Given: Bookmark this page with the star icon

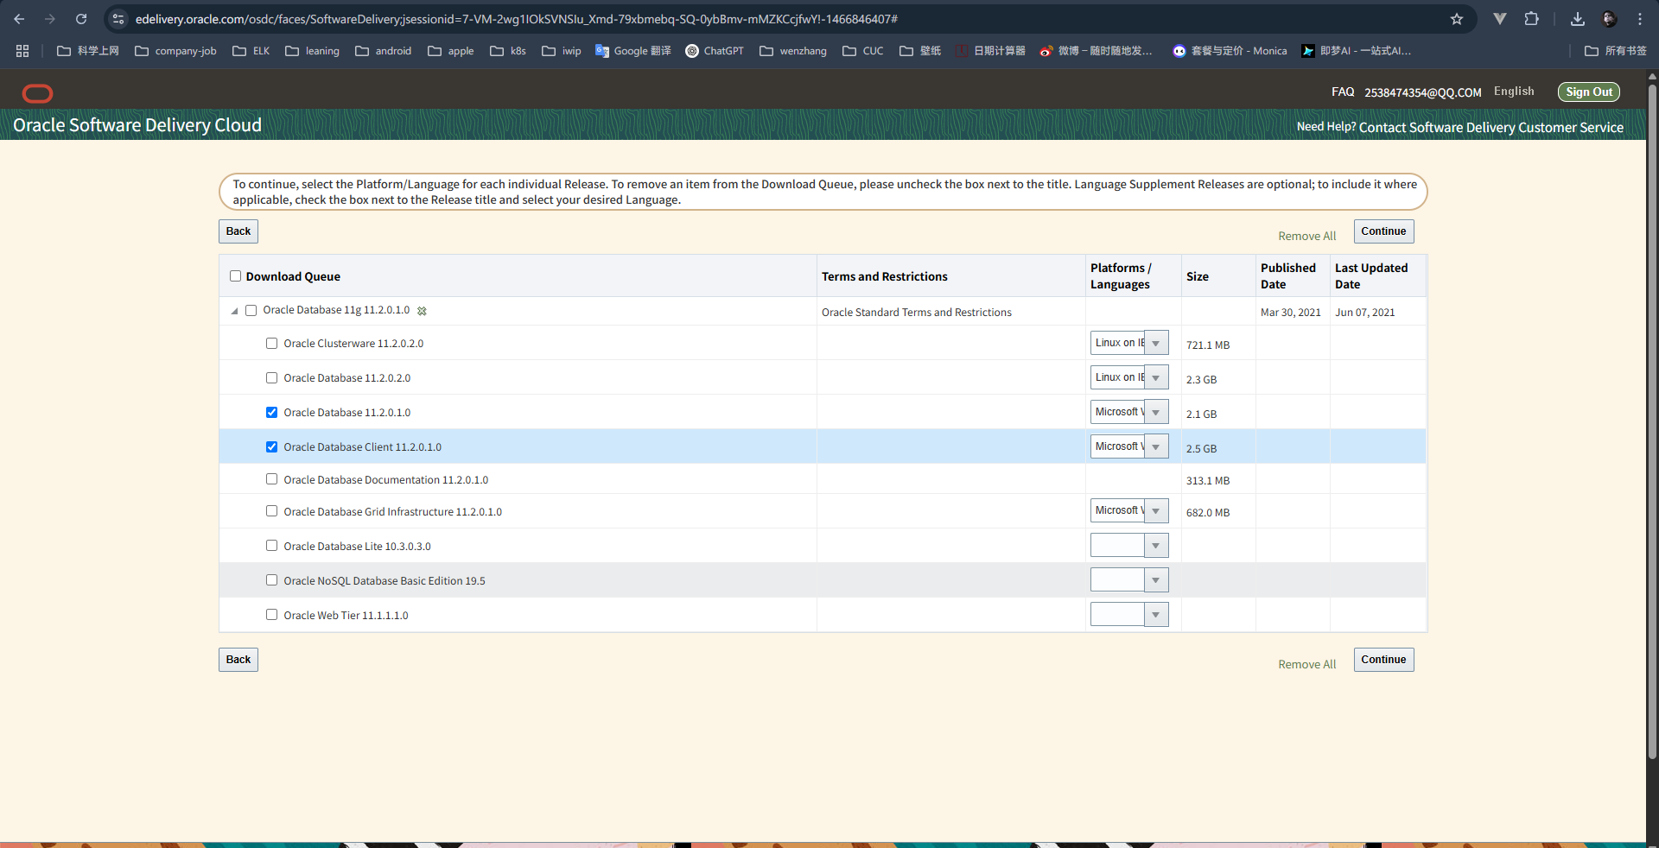Looking at the screenshot, I should [1457, 19].
